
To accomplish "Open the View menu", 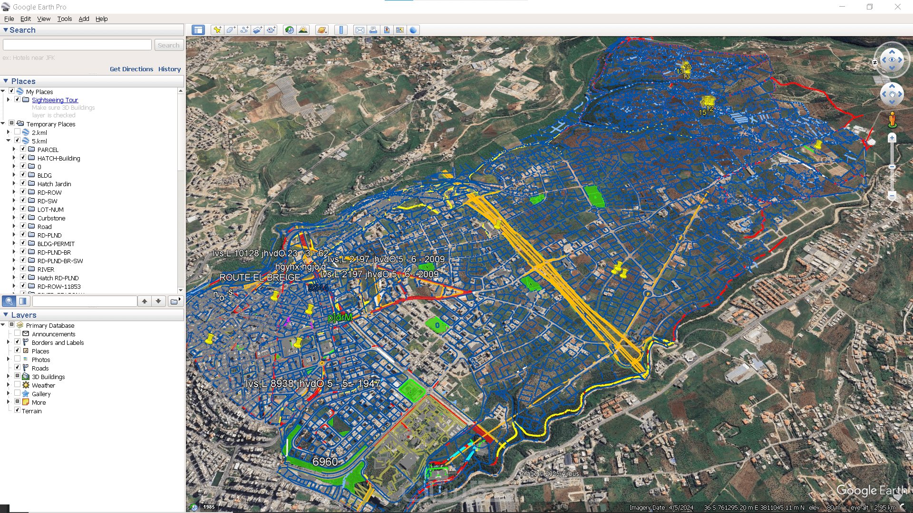I will click(x=43, y=19).
